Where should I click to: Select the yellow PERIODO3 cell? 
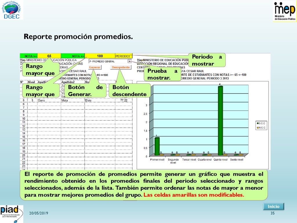(124, 56)
